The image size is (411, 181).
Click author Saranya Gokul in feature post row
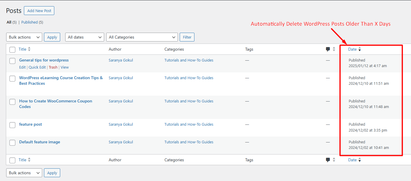pyautogui.click(x=121, y=124)
